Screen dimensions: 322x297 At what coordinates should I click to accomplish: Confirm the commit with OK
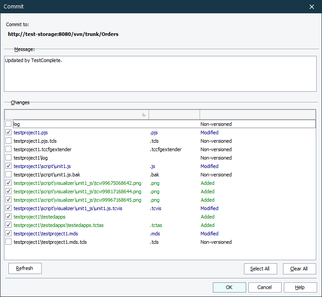[x=229, y=287]
